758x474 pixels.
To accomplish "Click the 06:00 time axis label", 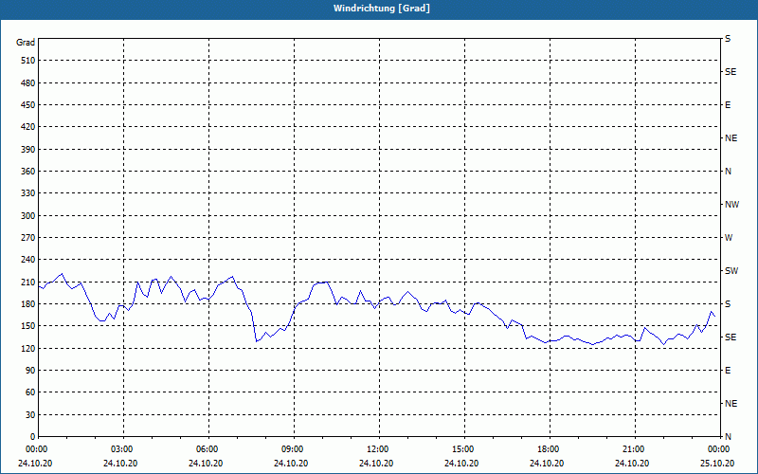I will pyautogui.click(x=208, y=449).
